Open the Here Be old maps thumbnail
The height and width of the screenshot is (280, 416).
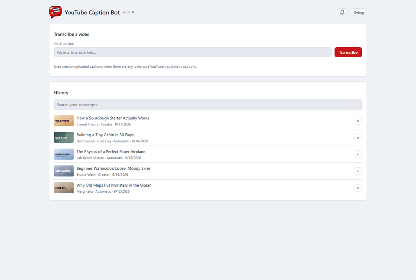64,188
